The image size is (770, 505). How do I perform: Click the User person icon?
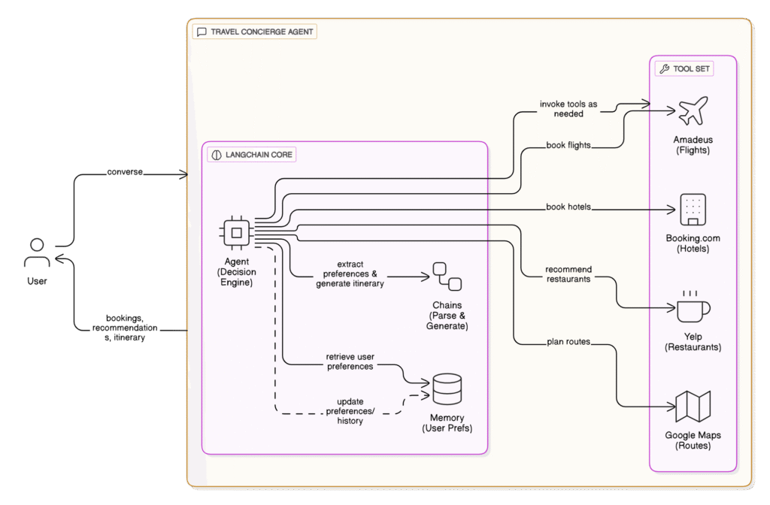click(37, 252)
